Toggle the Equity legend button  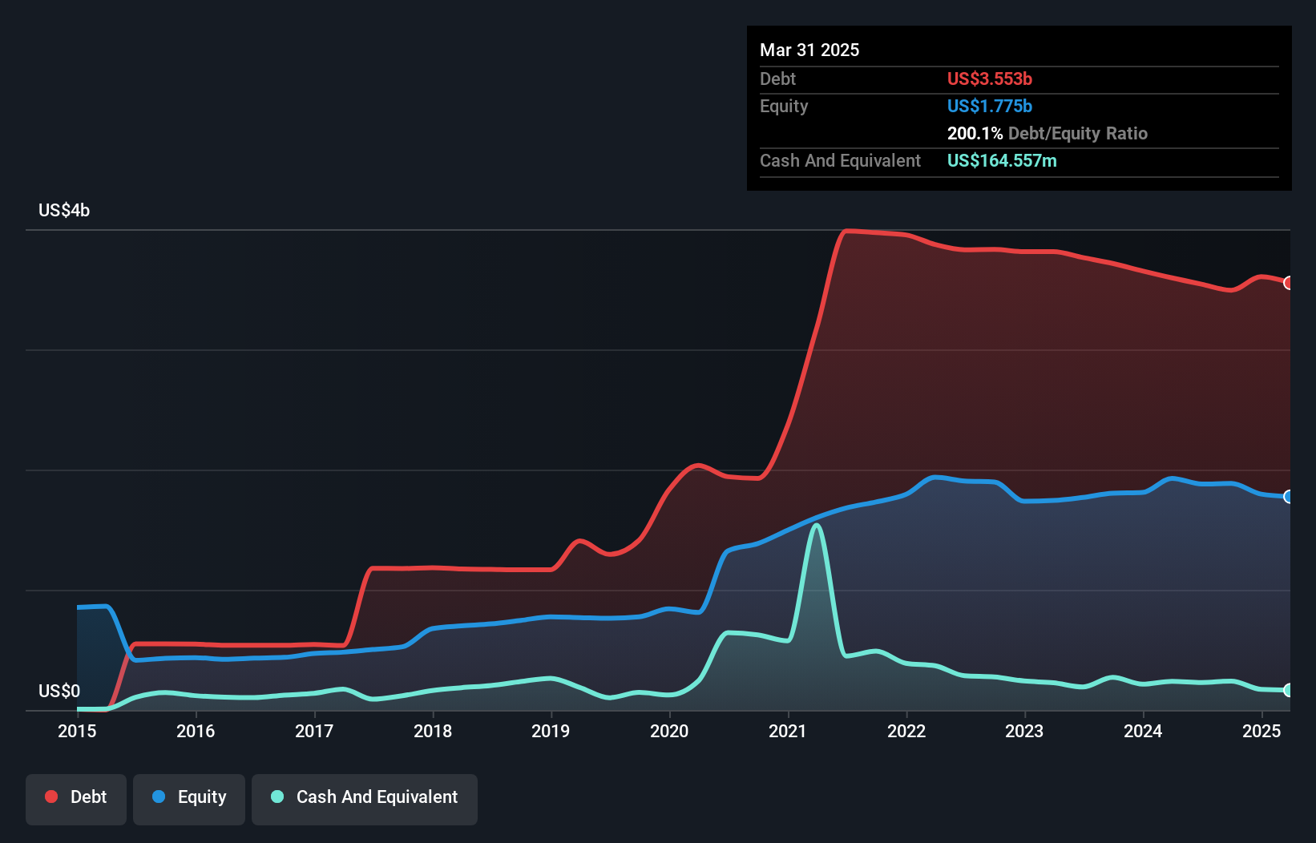pos(189,799)
